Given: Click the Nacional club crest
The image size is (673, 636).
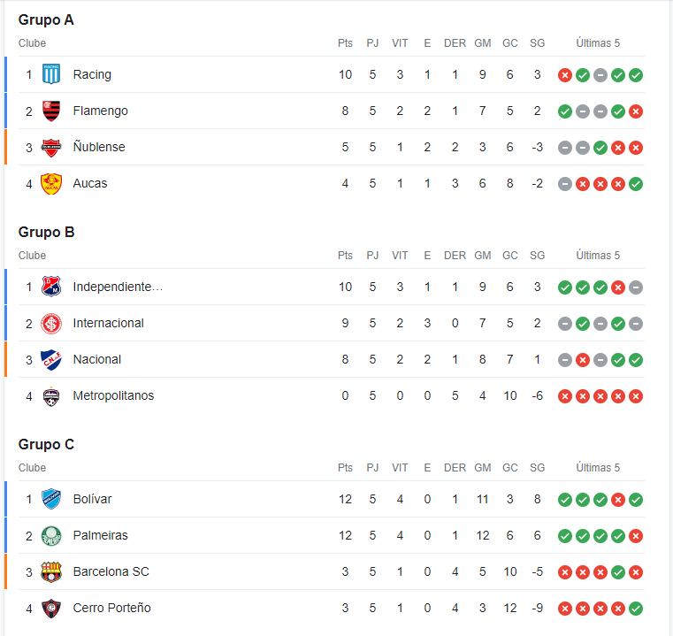Looking at the screenshot, I should point(51,359).
